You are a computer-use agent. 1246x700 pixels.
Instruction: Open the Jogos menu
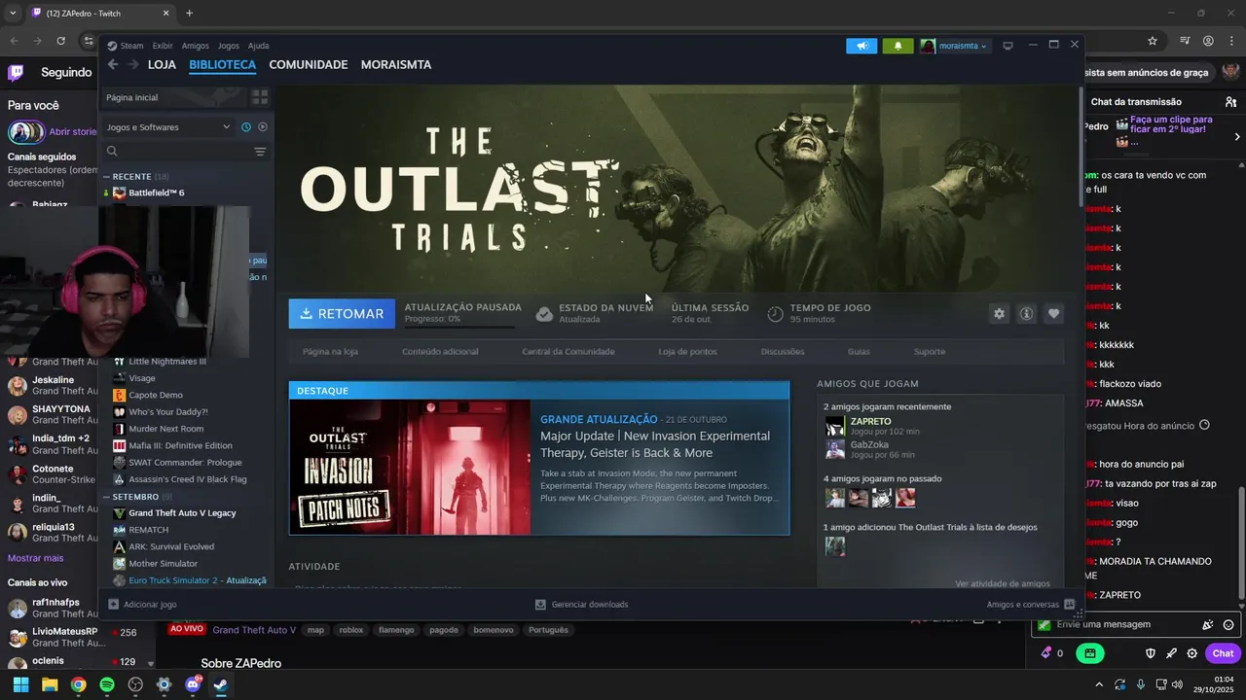[229, 46]
